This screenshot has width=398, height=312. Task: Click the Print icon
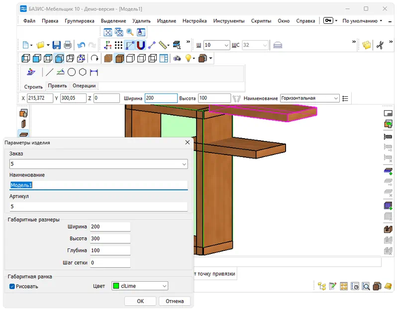pos(68,45)
